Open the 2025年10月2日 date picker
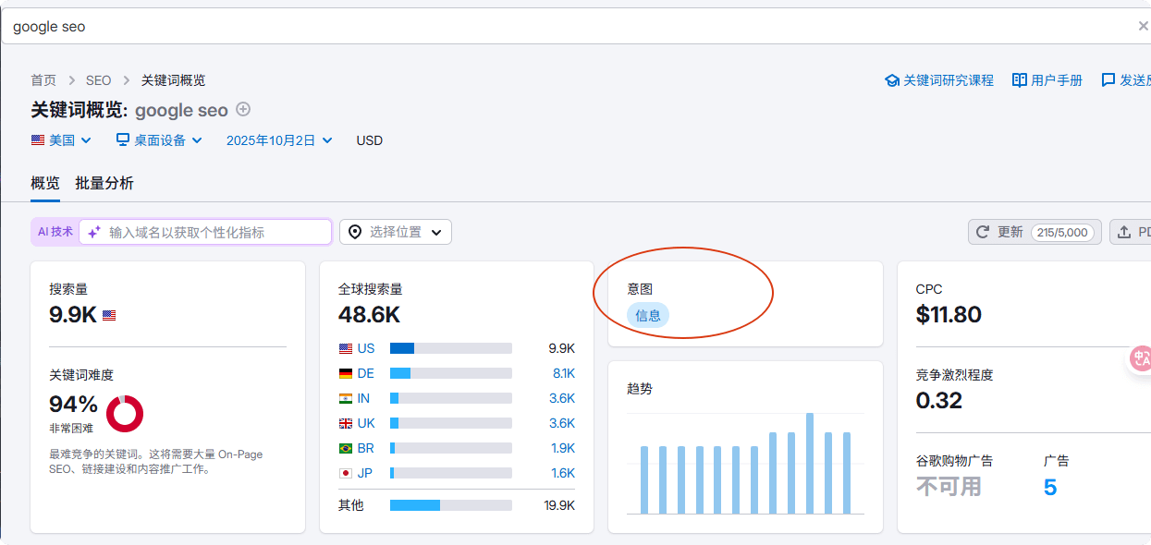 pyautogui.click(x=278, y=140)
